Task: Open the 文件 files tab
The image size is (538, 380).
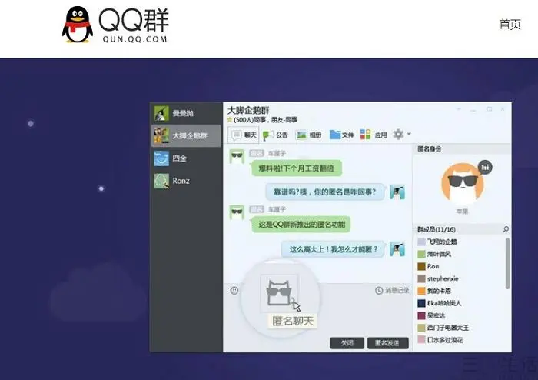Action: coord(342,135)
